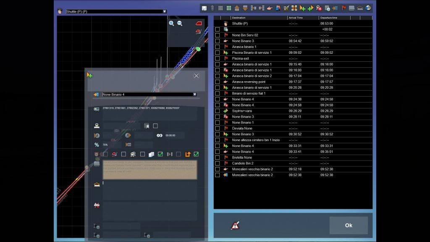Viewport: 430px width, 242px height.
Task: Click the green plus orange arrow toolbar icon
Action: coord(311,8)
